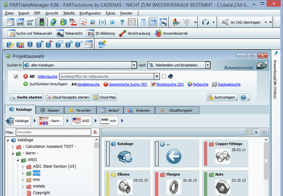Tick the checkbox beside the search term field

pyautogui.click(x=164, y=76)
